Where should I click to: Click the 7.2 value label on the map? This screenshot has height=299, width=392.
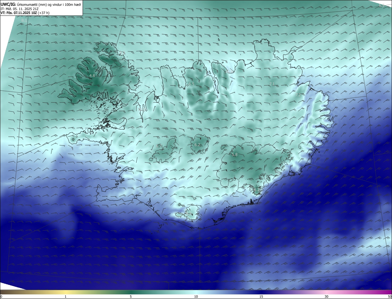point(299,95)
